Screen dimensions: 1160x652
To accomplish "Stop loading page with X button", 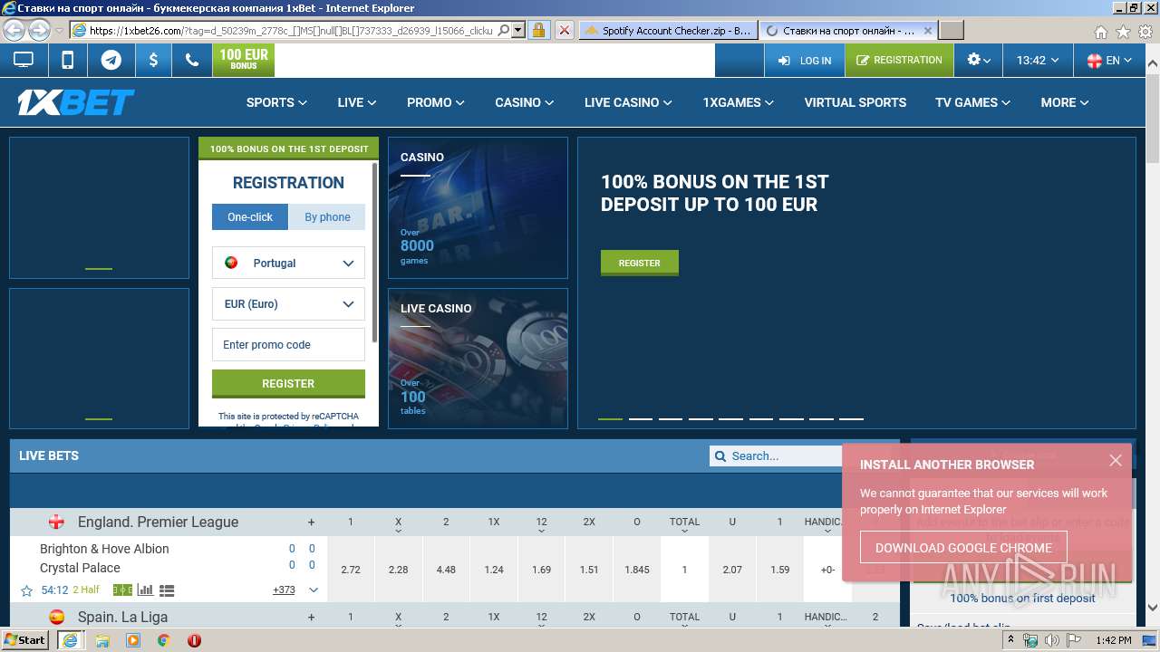I will (x=564, y=30).
